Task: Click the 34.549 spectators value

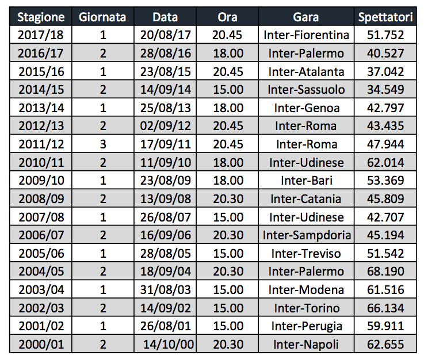Action: coord(385,90)
